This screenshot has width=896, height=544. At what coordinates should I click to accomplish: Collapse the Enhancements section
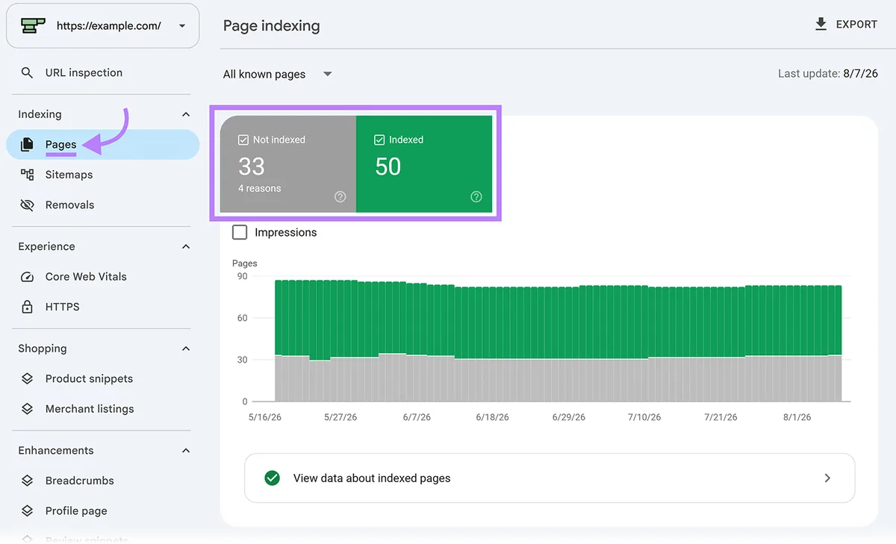[x=186, y=451]
